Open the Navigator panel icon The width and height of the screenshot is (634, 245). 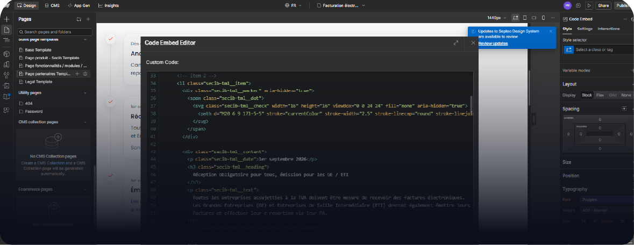6,40
